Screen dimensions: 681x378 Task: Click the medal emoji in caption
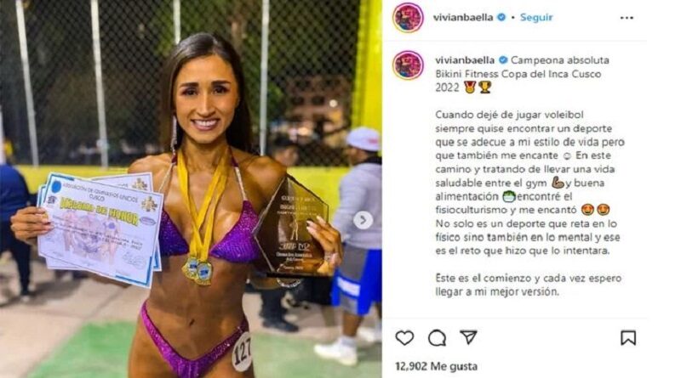tap(470, 87)
